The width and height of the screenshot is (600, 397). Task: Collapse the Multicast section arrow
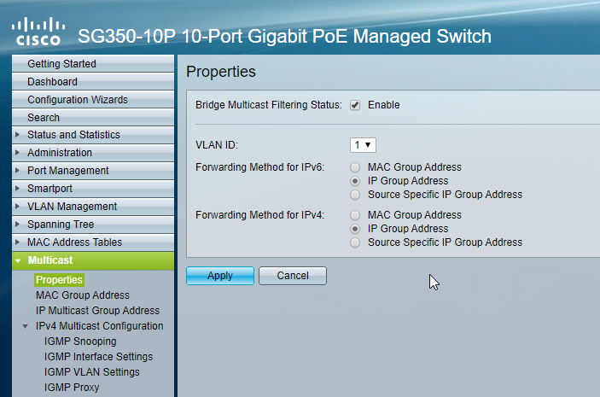(x=18, y=260)
